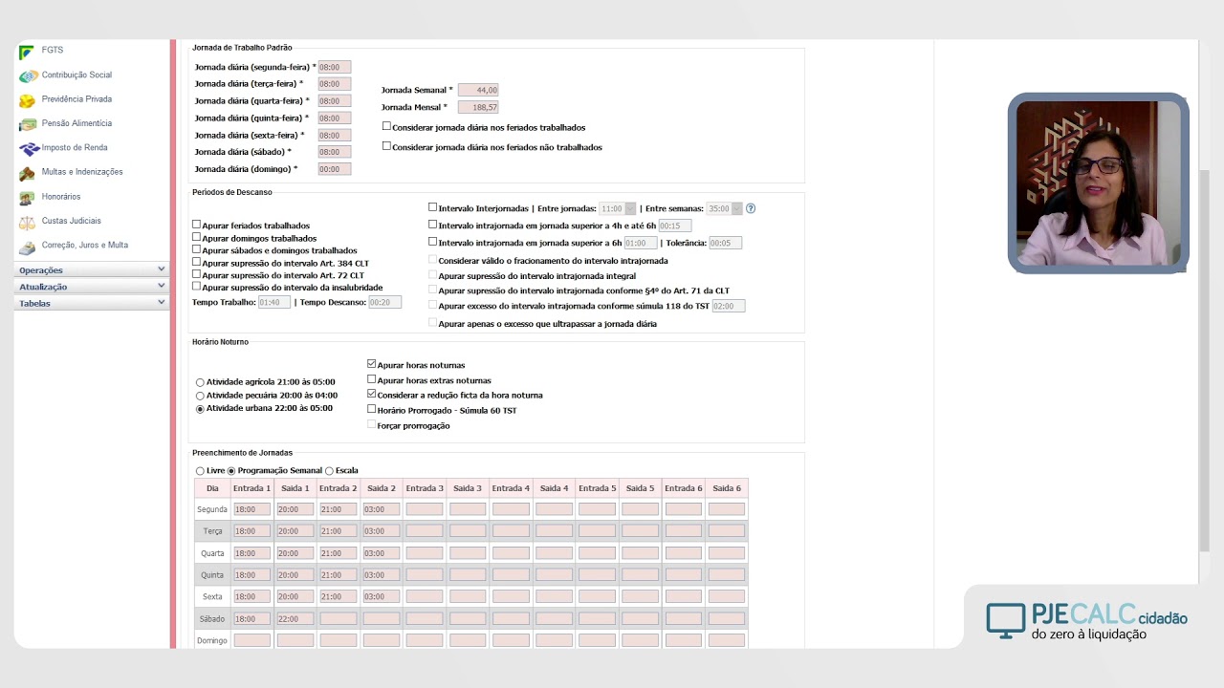
Task: Open the Interjornadas help question-mark icon
Action: 751,208
